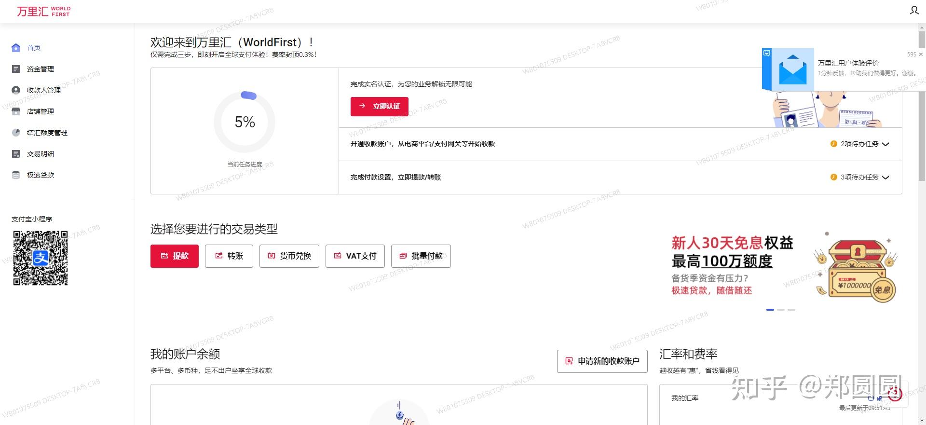Open 店铺管理 menu
926x425 pixels.
(x=41, y=111)
